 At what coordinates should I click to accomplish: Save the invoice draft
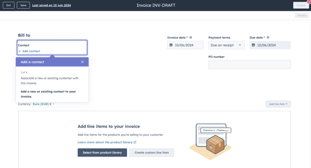[23, 5]
